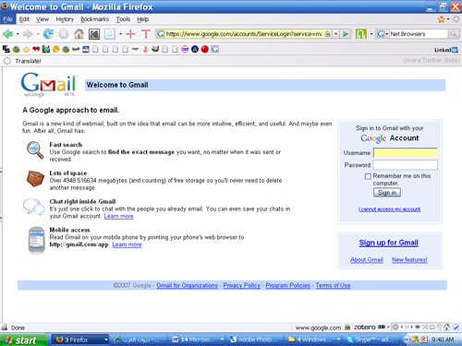Open the Zotero pane from status bar

pyautogui.click(x=365, y=327)
